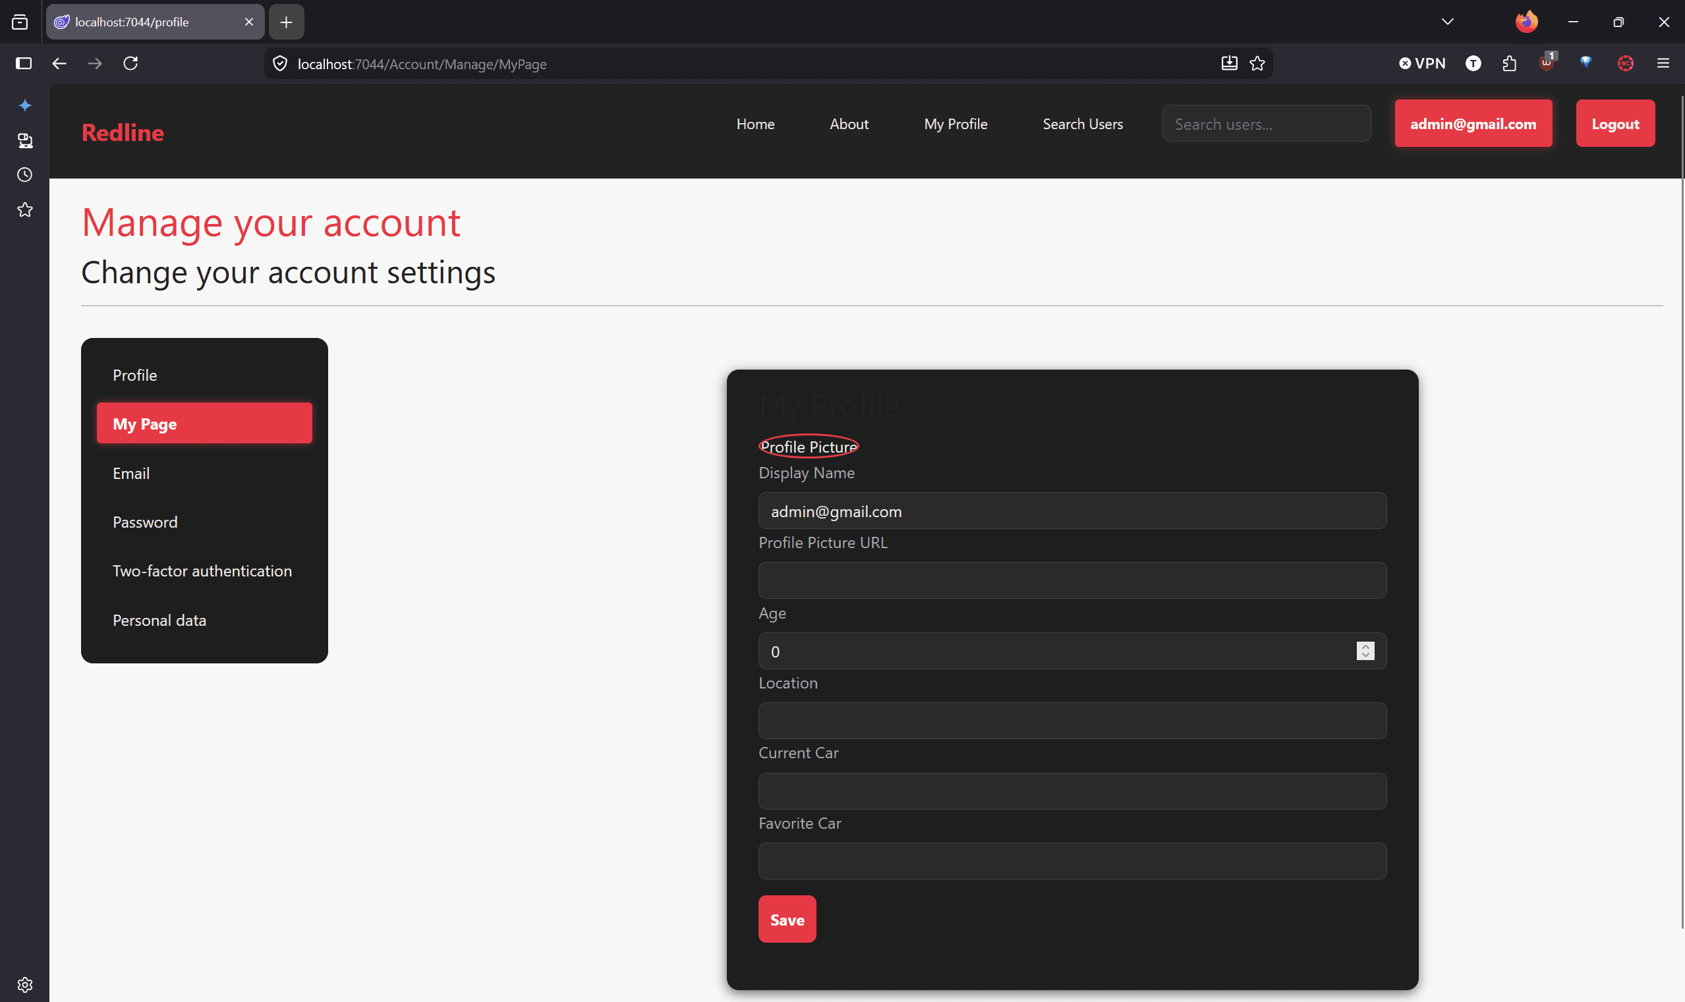1685x1002 pixels.
Task: Click the Favorite Car input field
Action: coord(1072,861)
